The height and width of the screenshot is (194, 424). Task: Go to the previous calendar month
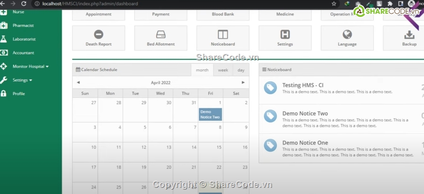79,82
